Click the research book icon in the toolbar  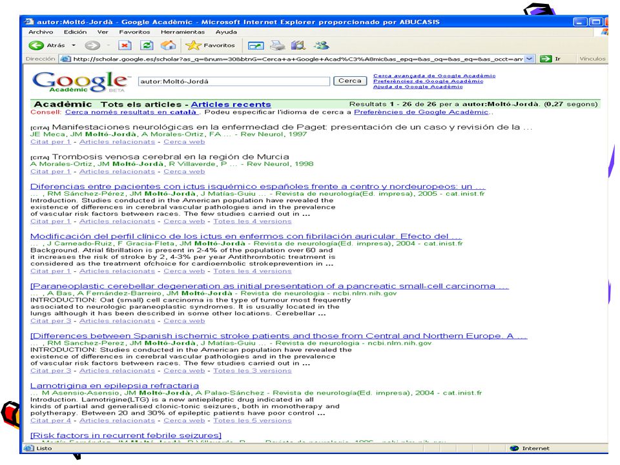coord(298,45)
